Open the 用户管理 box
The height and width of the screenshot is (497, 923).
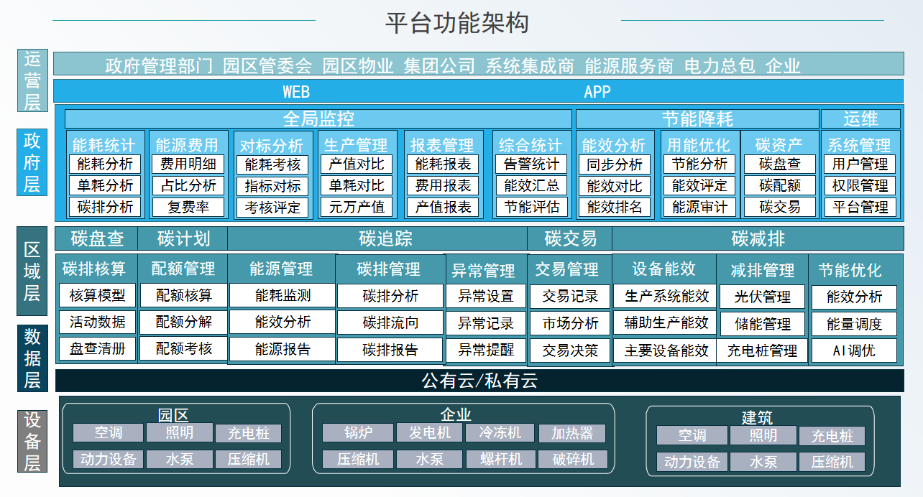click(x=860, y=164)
